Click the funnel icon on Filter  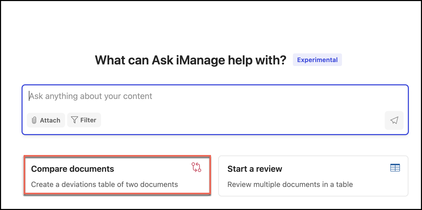[75, 120]
